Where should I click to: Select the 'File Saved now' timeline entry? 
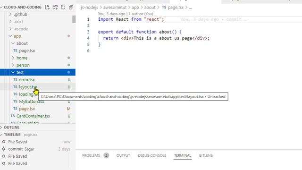[x=38, y=142]
